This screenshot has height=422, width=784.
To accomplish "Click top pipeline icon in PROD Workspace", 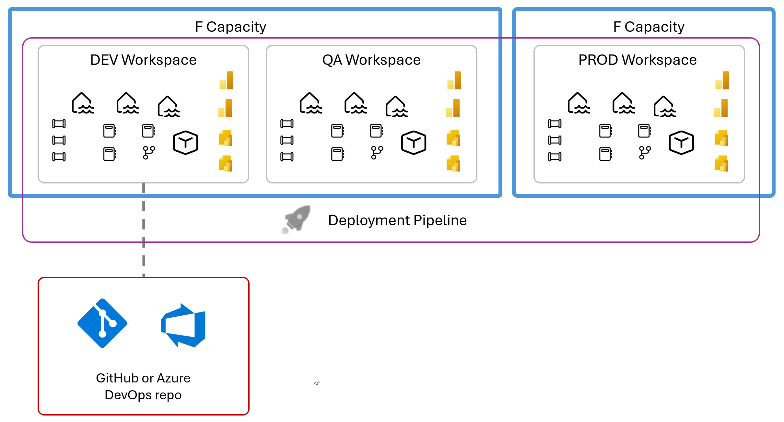I will (555, 124).
